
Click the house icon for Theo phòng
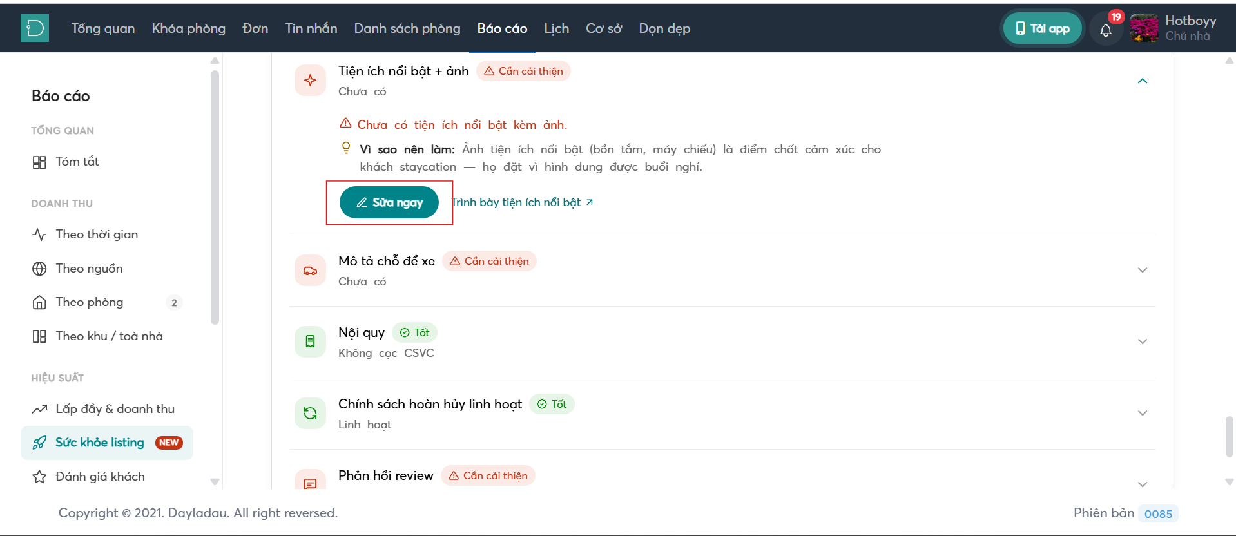click(x=39, y=303)
